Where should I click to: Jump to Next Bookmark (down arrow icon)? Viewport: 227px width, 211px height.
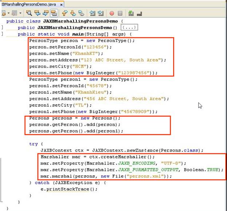[73, 13]
